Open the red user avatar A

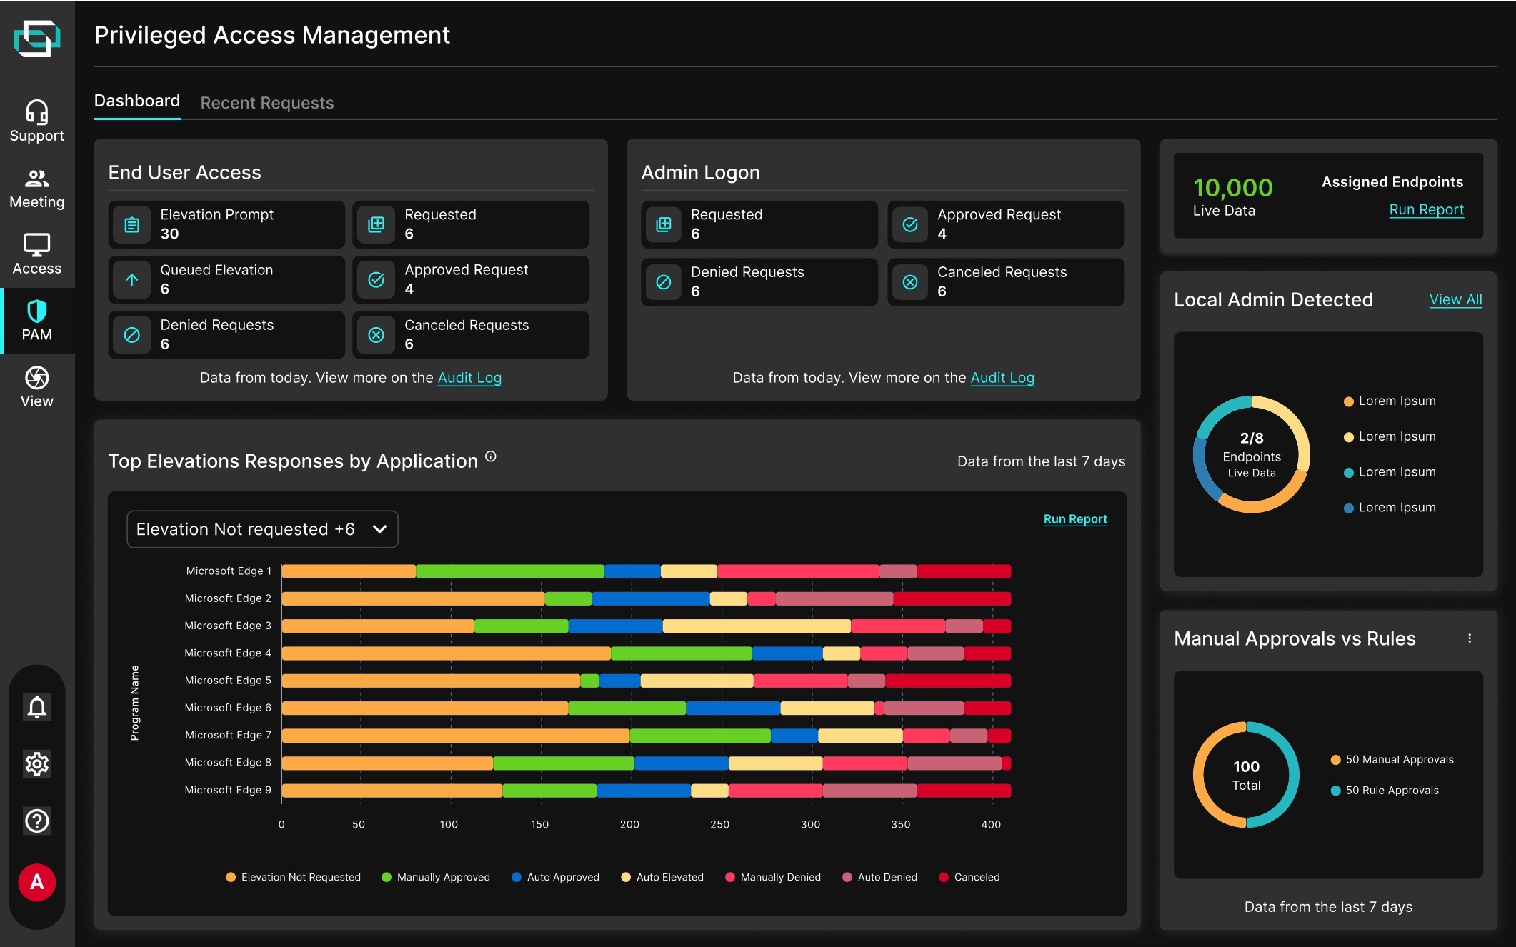37,883
